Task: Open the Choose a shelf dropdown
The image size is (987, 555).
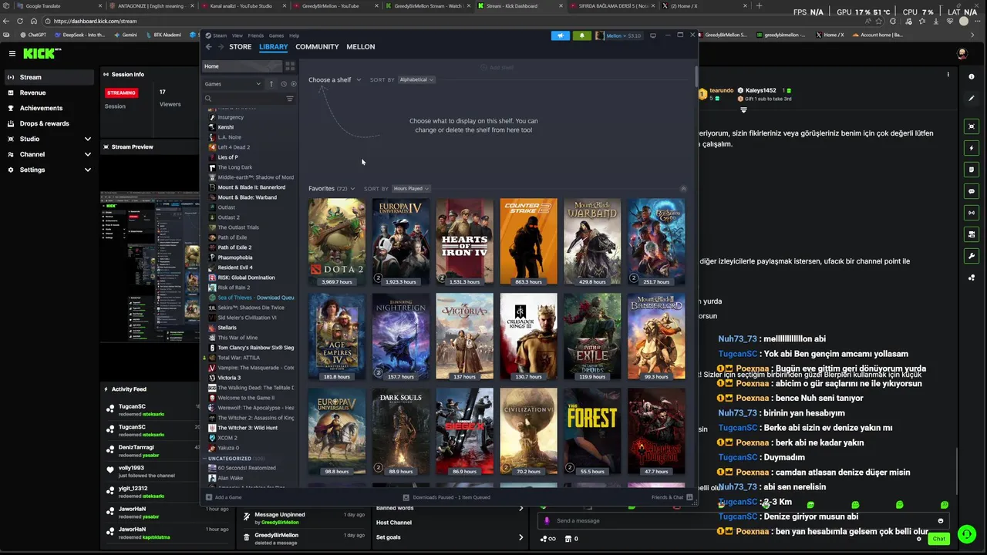Action: [x=335, y=79]
